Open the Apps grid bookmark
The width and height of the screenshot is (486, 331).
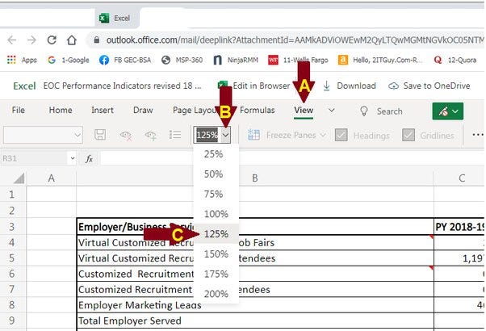point(22,60)
